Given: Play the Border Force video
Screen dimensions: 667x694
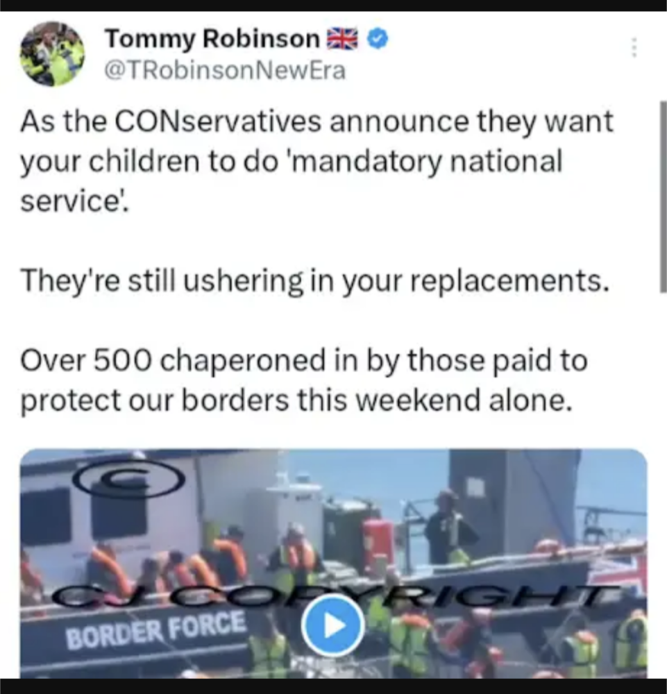Looking at the screenshot, I should [333, 625].
